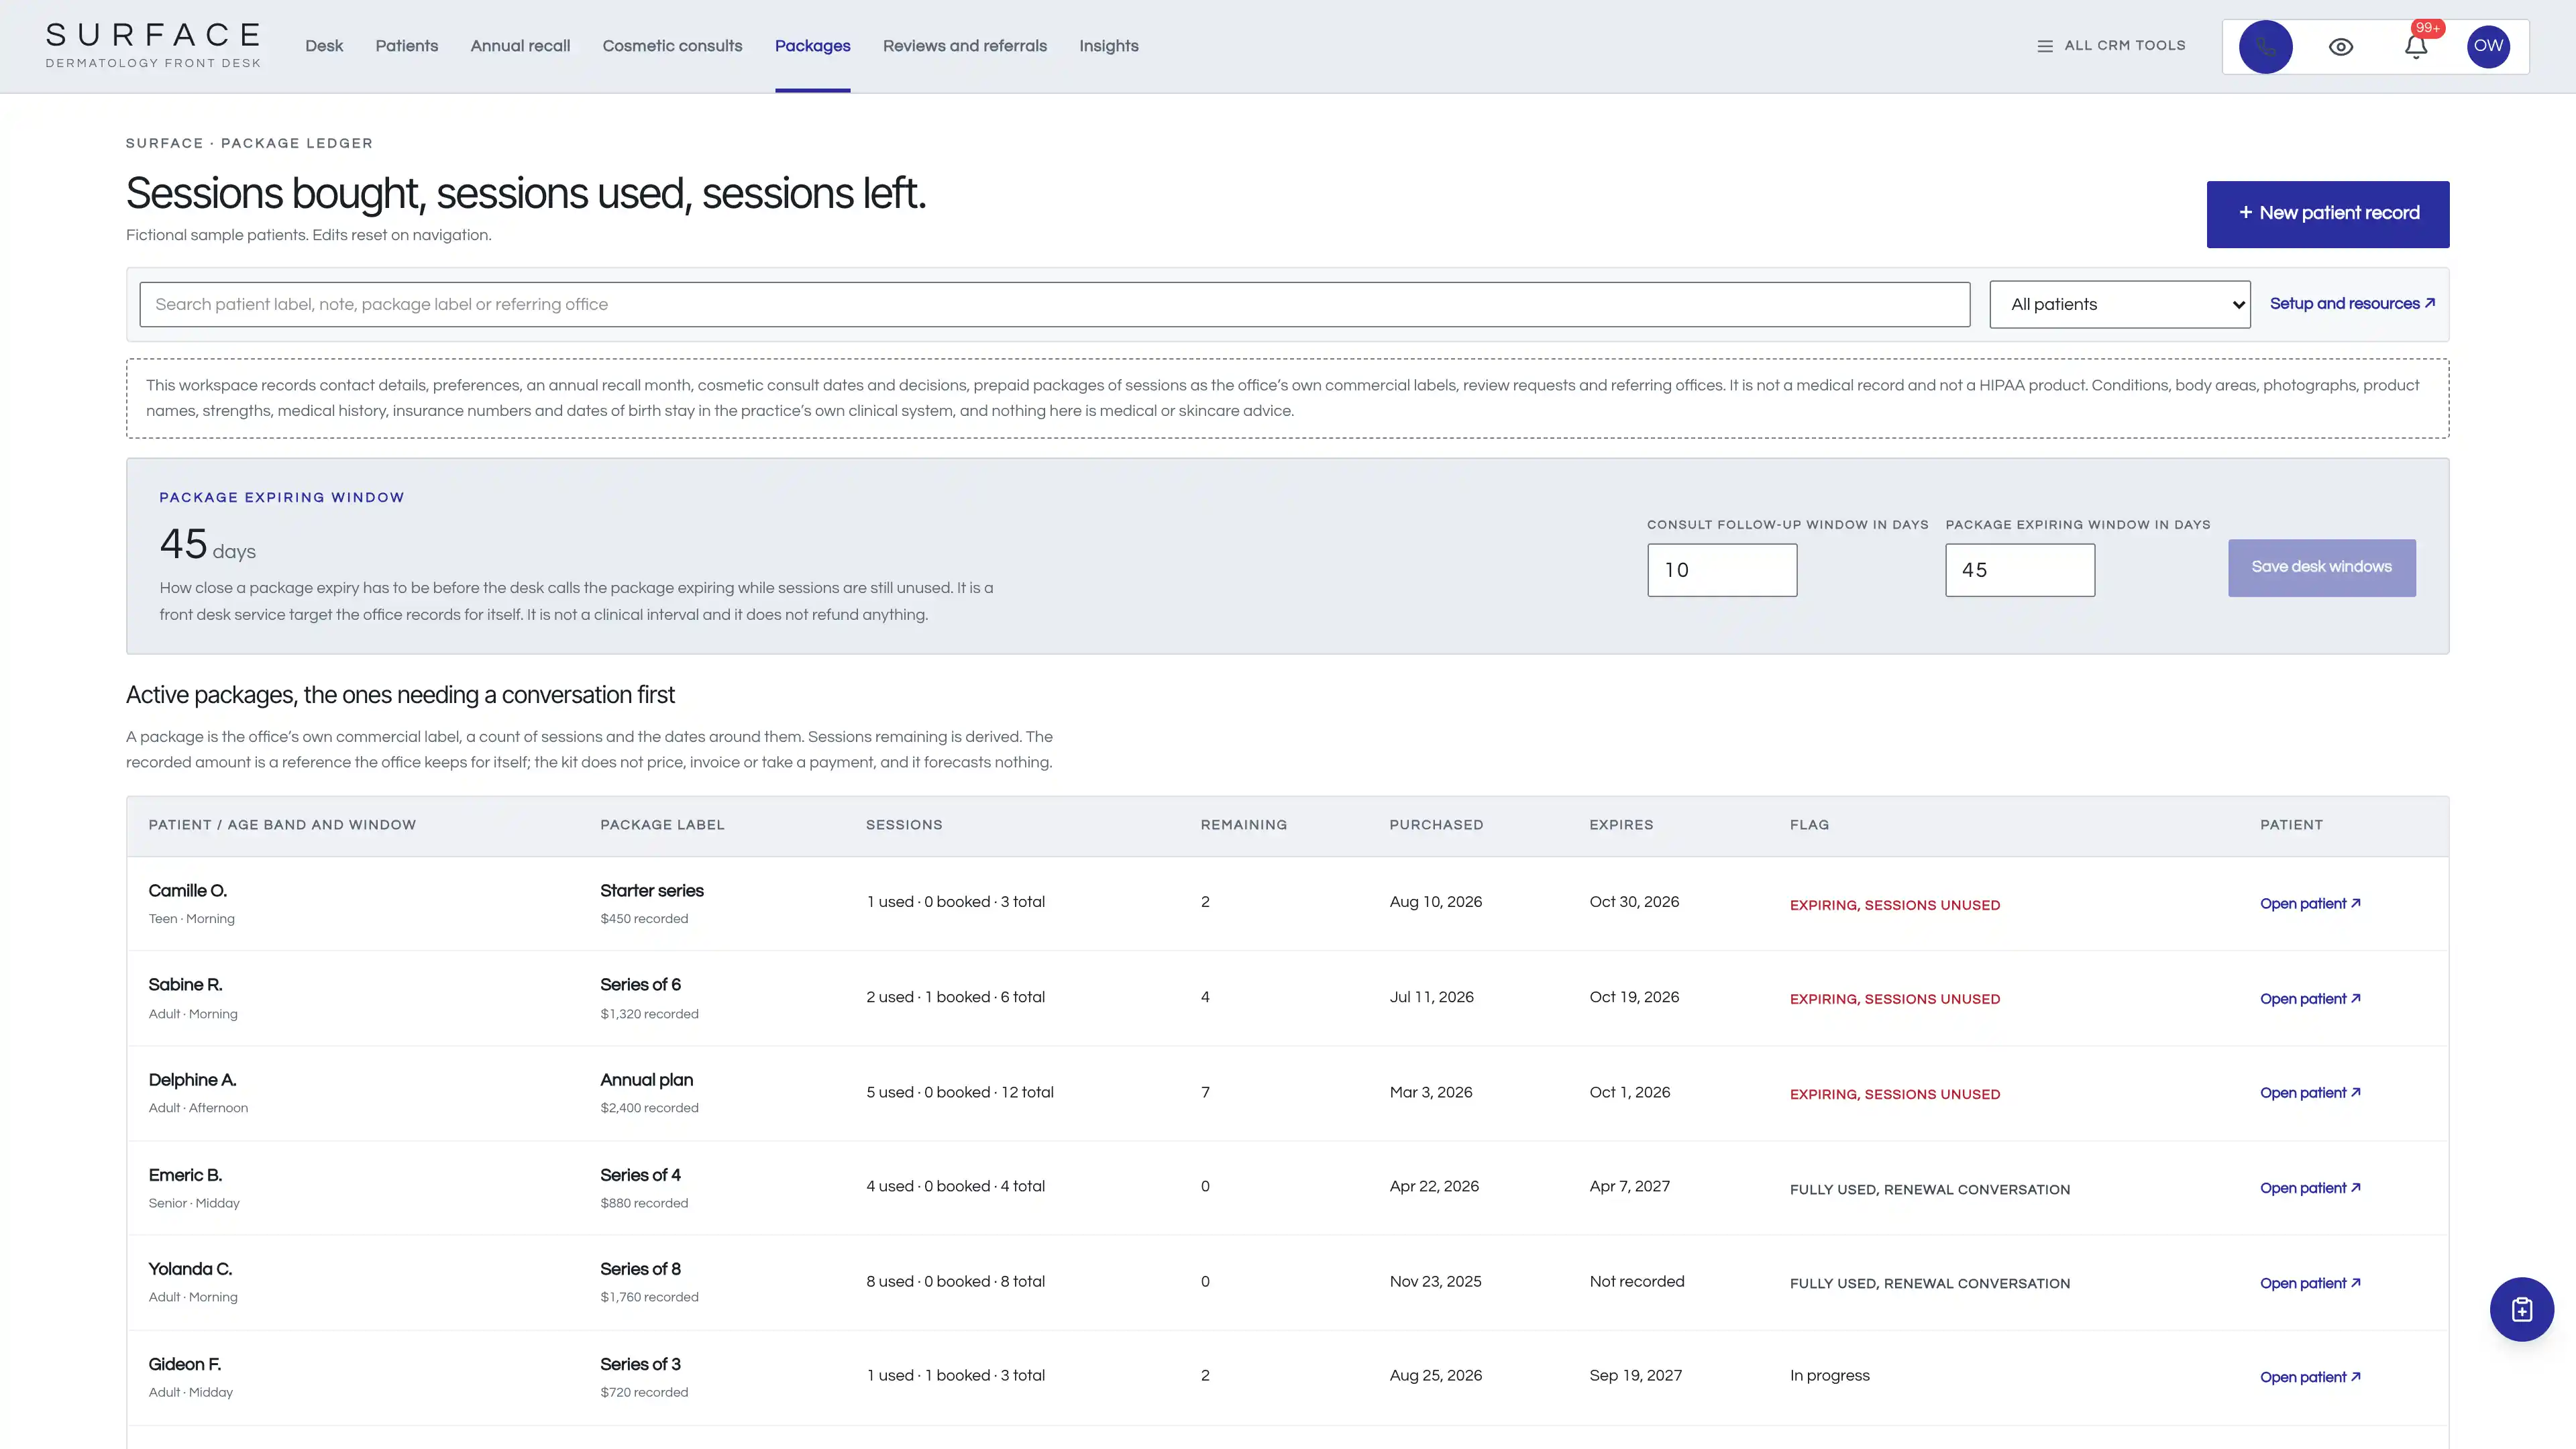The width and height of the screenshot is (2576, 1449).
Task: Open patient link for Emeric B.
Action: 2309,1188
